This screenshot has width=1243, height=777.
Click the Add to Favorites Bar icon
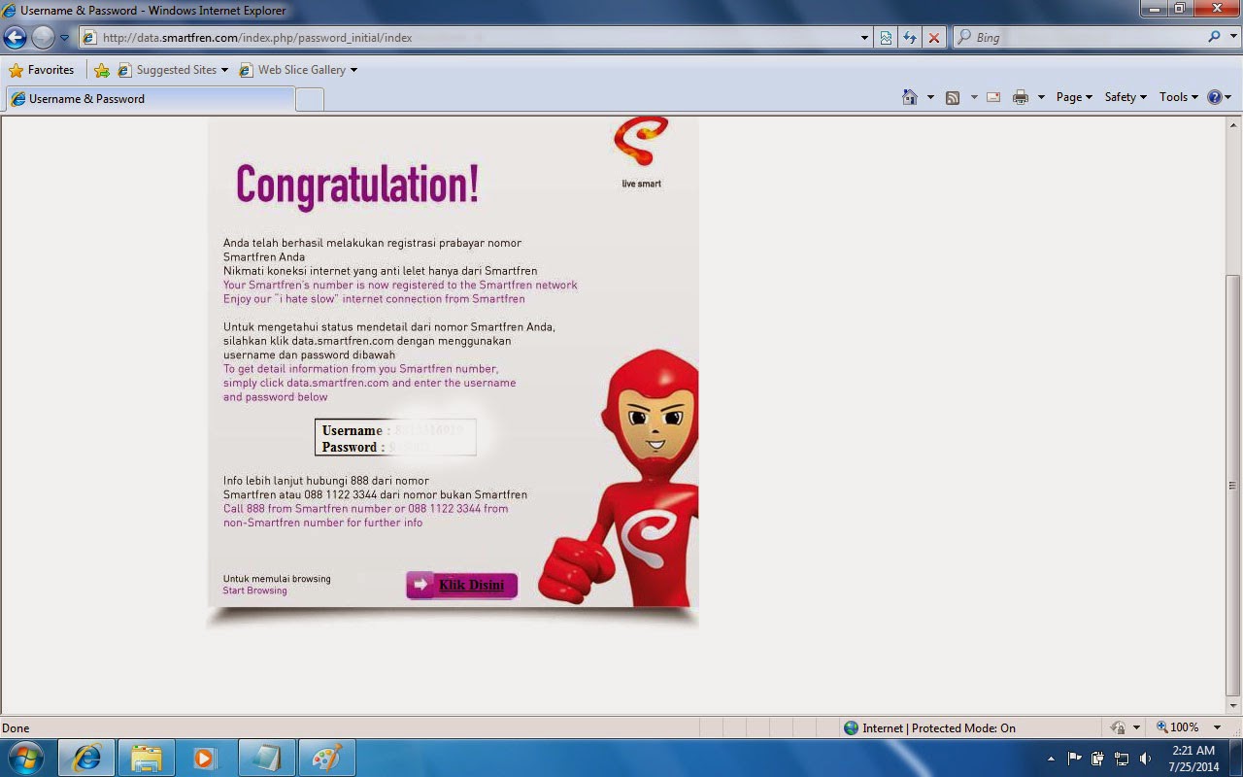click(x=102, y=70)
